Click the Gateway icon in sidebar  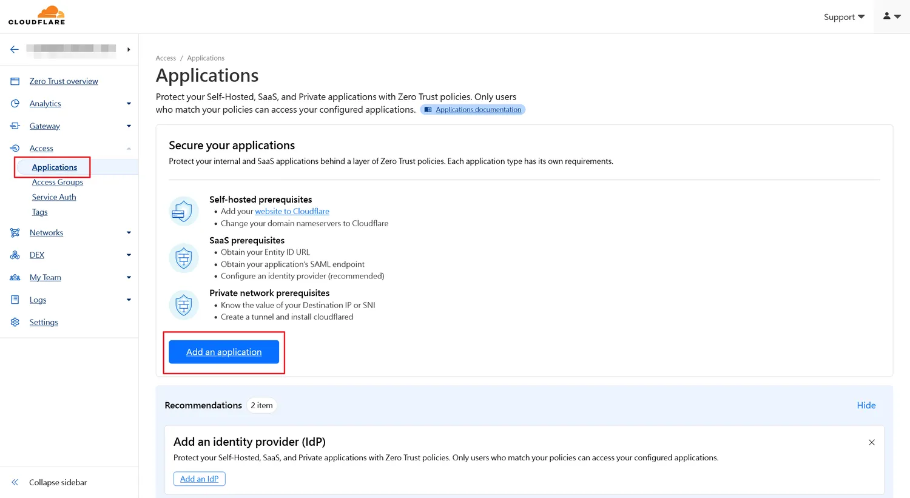pyautogui.click(x=15, y=126)
